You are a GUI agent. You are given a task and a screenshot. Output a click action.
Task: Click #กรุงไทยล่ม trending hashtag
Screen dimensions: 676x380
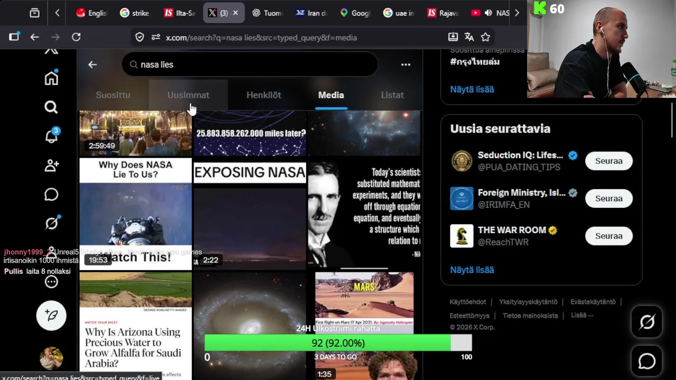[475, 62]
